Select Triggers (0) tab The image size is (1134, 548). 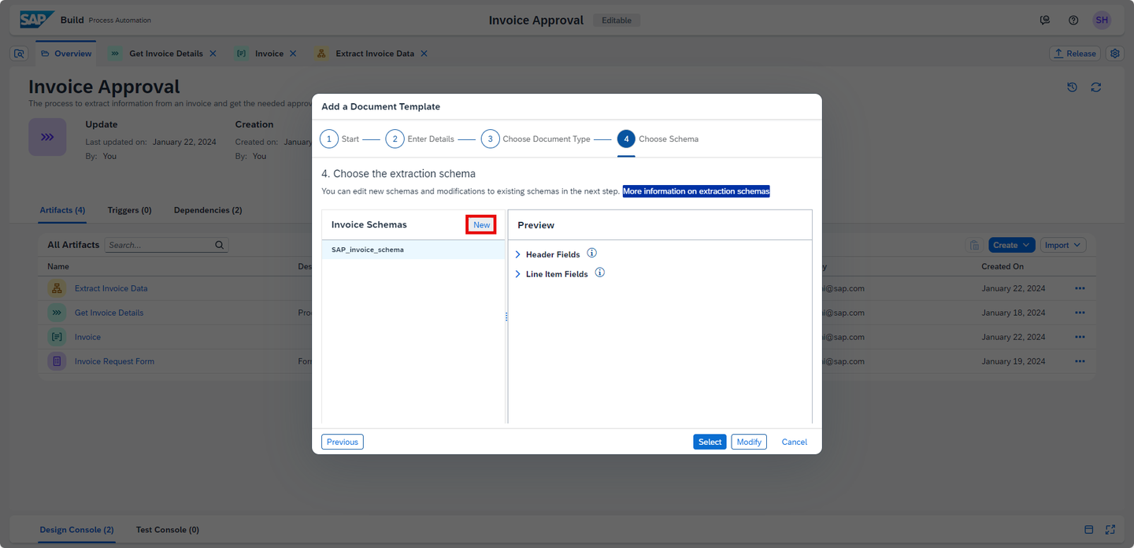click(129, 210)
